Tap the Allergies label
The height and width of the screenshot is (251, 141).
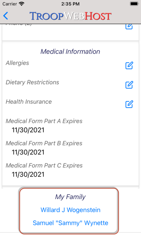tap(17, 63)
